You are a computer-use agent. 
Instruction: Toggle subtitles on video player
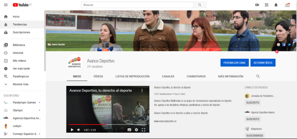coord(129,130)
